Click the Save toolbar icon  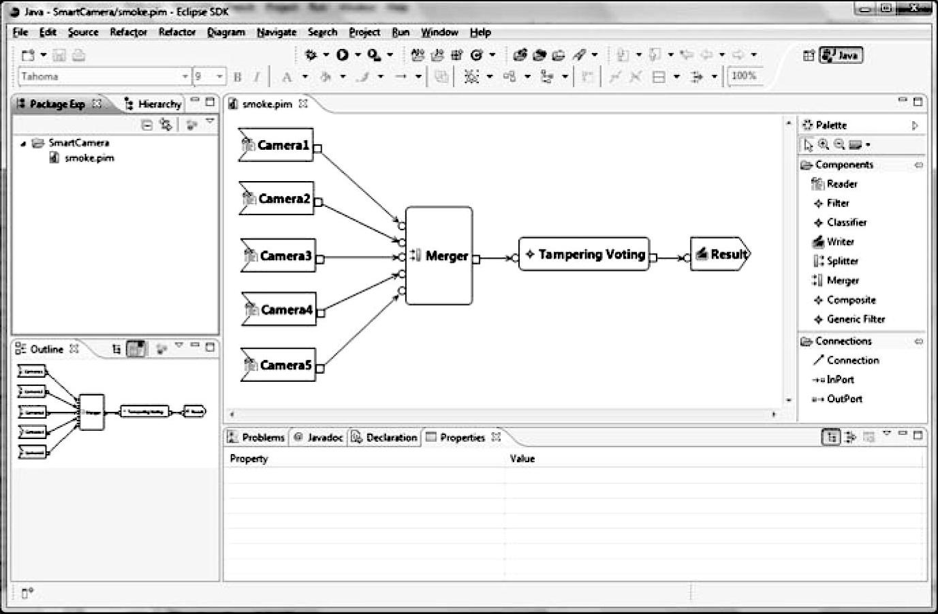[59, 55]
